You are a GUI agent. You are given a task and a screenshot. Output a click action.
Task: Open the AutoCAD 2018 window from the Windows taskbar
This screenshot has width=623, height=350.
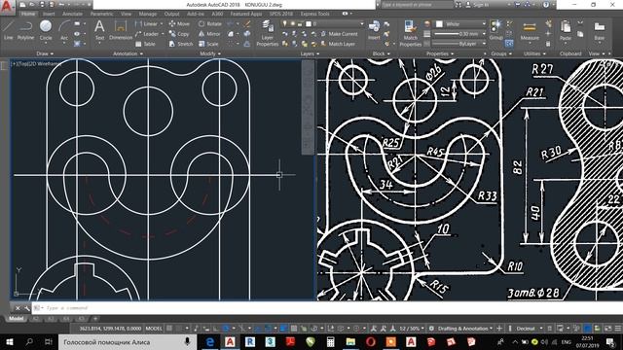click(230, 341)
